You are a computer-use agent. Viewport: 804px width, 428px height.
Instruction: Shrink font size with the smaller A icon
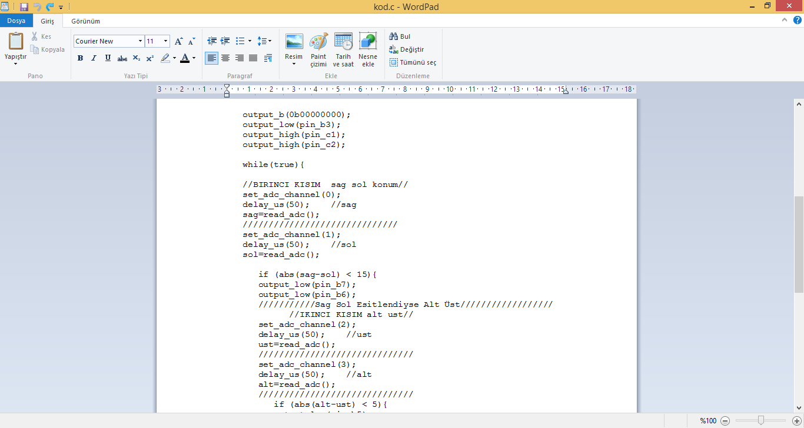pyautogui.click(x=191, y=41)
